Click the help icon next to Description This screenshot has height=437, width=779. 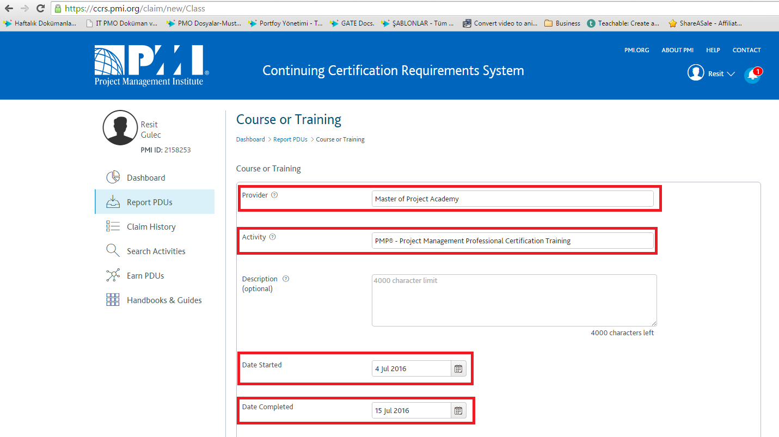point(286,279)
